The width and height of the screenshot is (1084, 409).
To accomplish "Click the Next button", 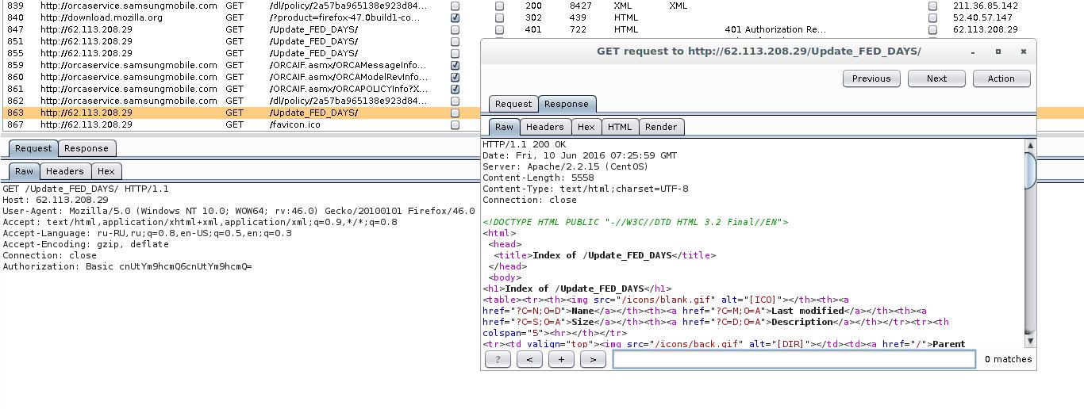I will tap(936, 78).
